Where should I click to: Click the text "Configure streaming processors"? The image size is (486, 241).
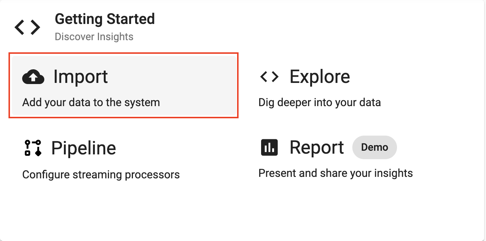click(x=101, y=174)
